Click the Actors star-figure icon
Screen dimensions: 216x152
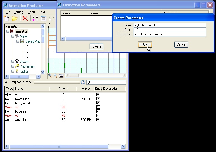[17, 61]
